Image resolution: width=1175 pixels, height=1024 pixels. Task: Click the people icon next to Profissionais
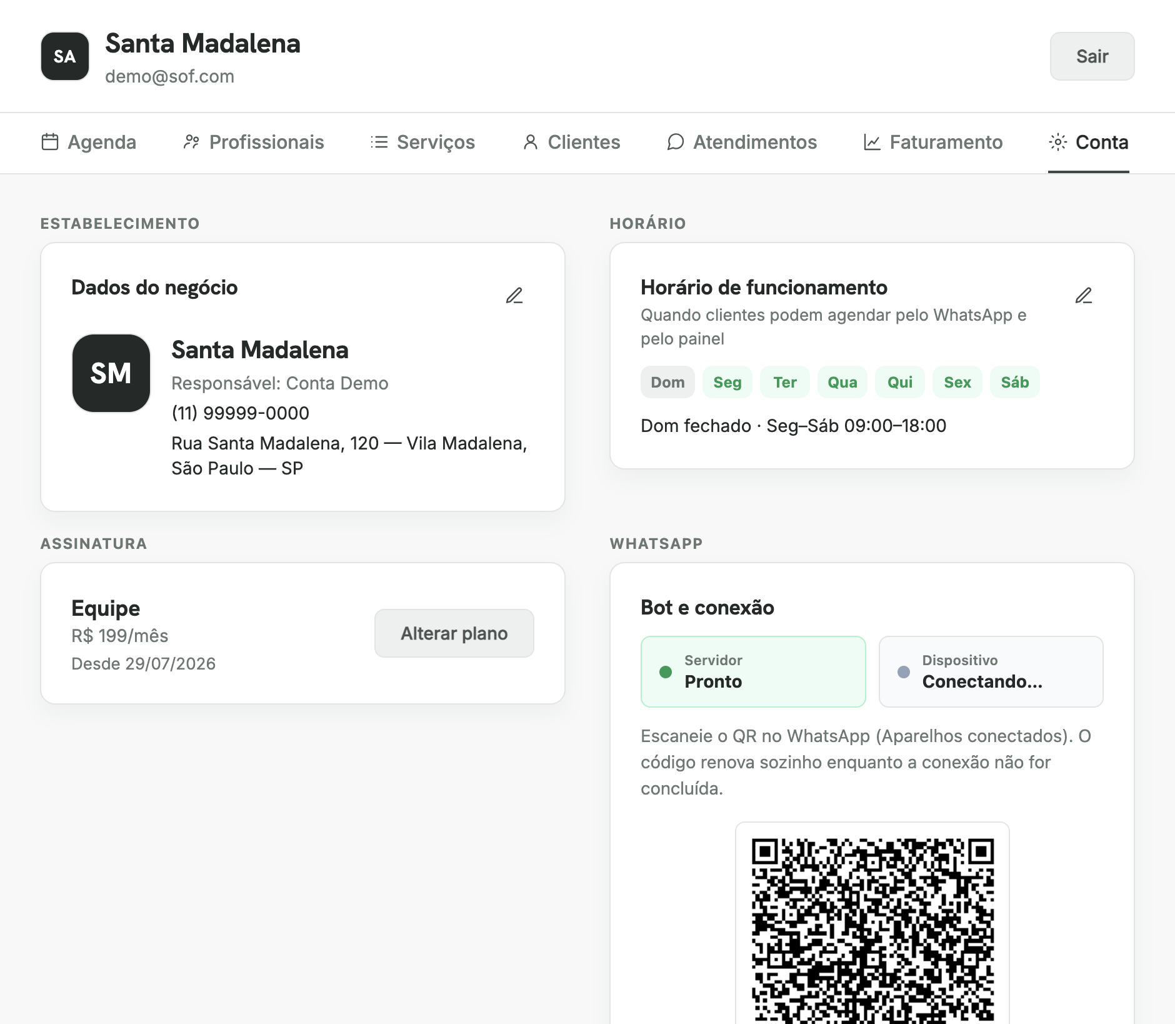point(191,142)
